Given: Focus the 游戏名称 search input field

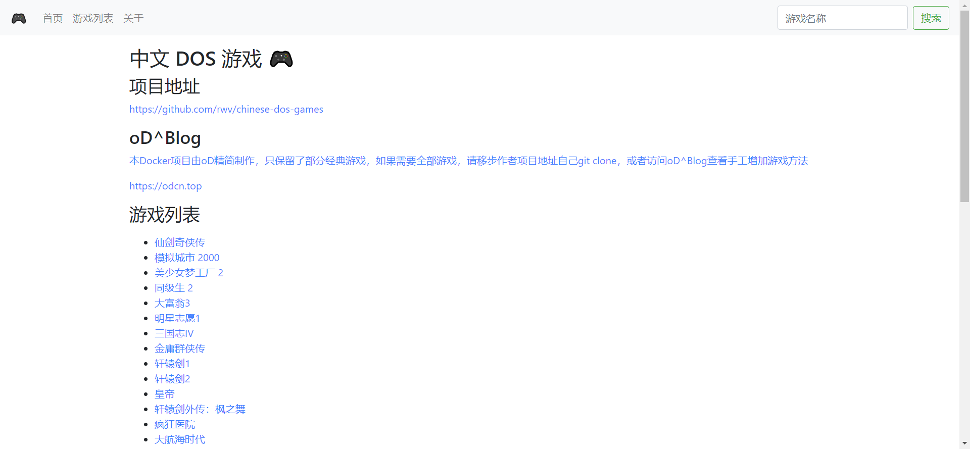Looking at the screenshot, I should pos(842,18).
